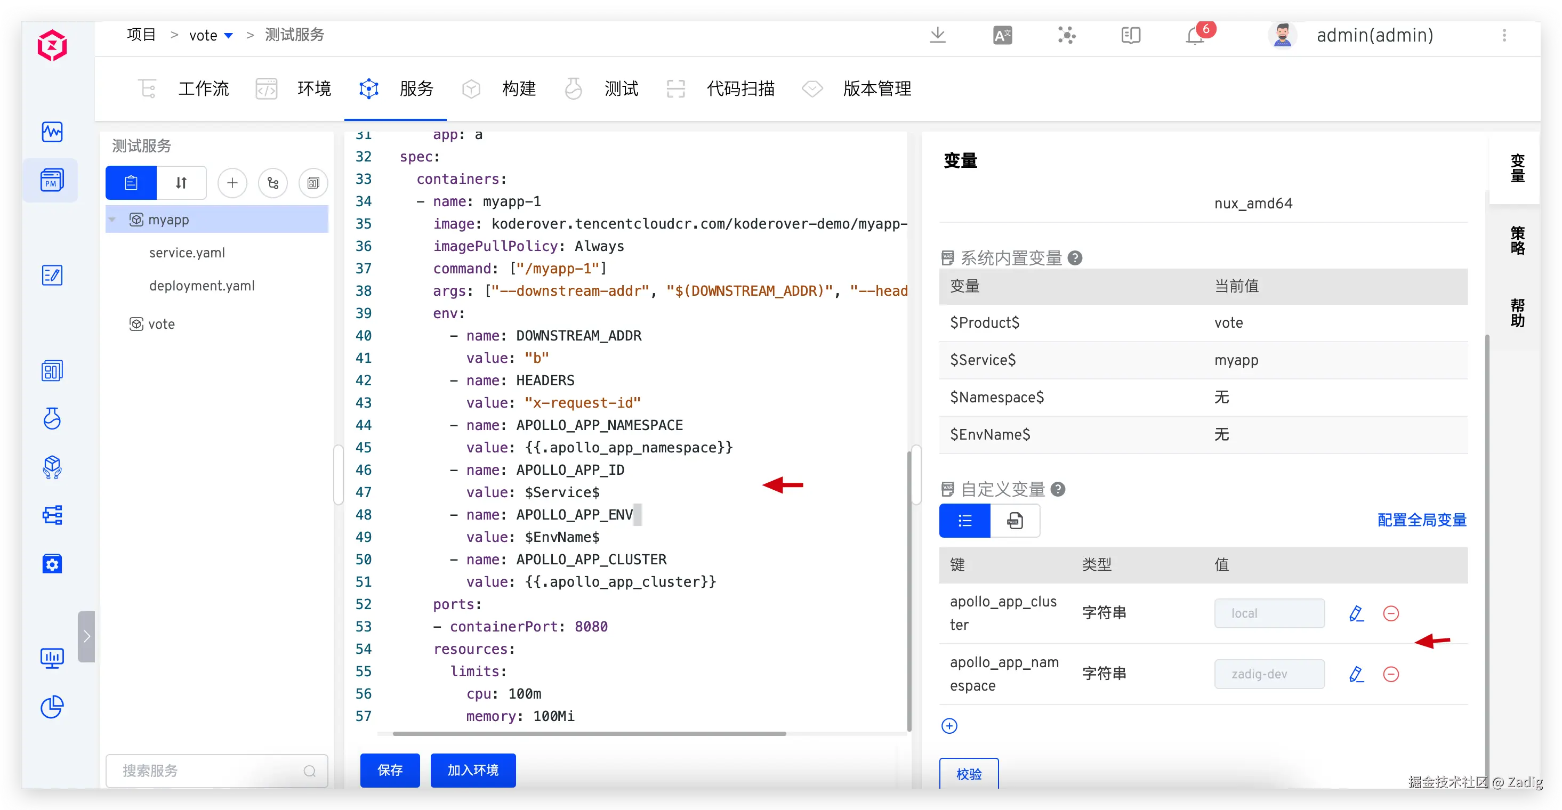Click the 配置全局变量 link

point(1421,520)
